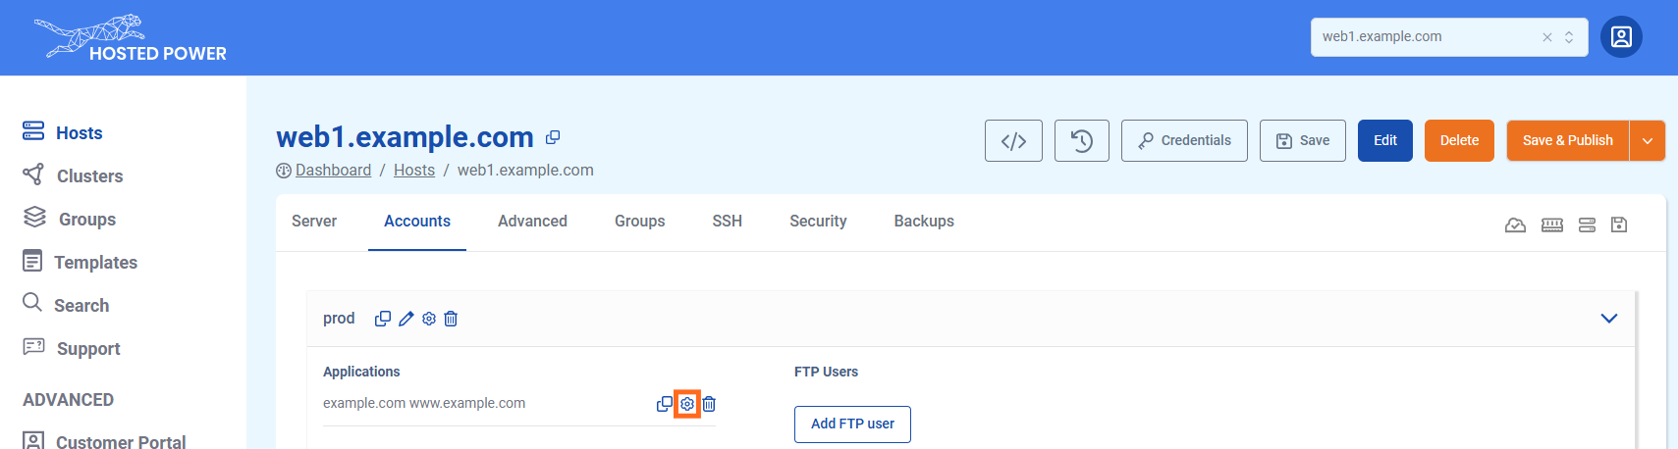Copy the web1.example.com hostname beside the title
The width and height of the screenshot is (1678, 449).
(553, 137)
